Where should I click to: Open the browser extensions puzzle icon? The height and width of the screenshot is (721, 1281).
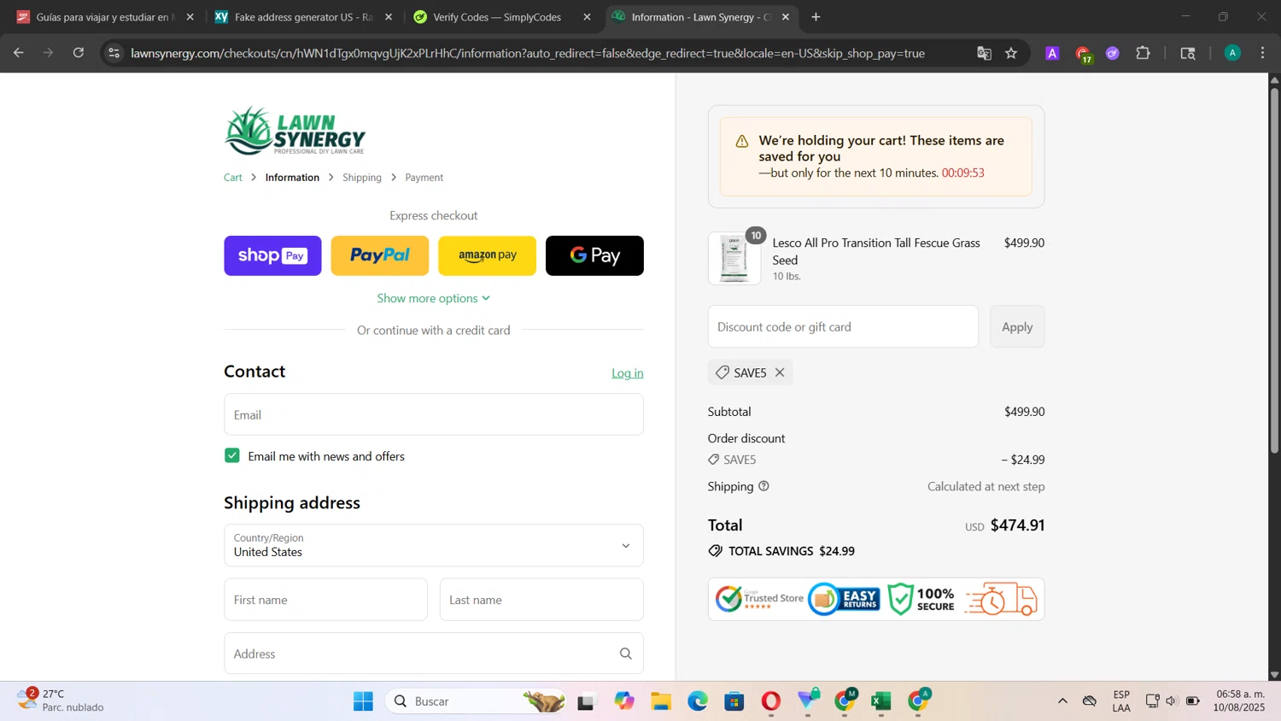(1143, 53)
